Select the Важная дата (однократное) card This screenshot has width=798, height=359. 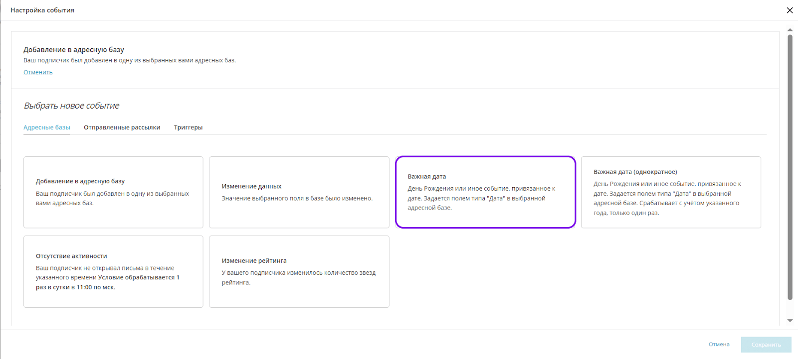(x=671, y=192)
